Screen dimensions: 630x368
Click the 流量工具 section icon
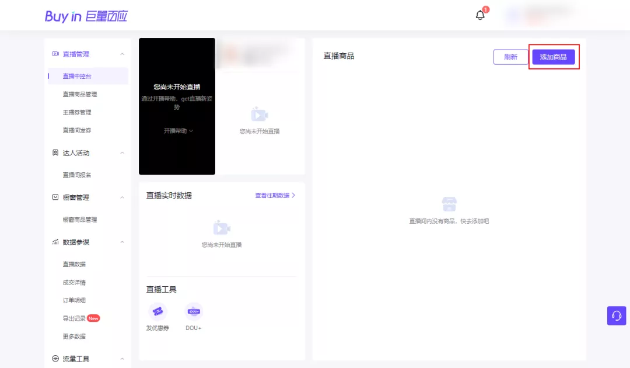tap(55, 358)
